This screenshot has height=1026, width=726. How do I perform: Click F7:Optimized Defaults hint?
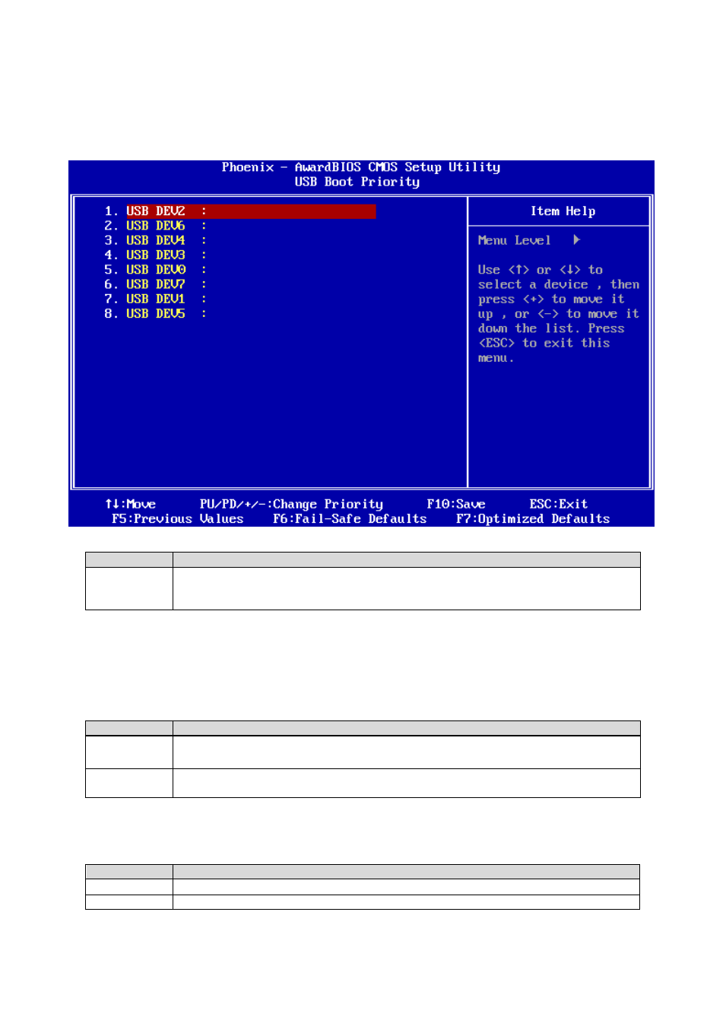click(533, 519)
